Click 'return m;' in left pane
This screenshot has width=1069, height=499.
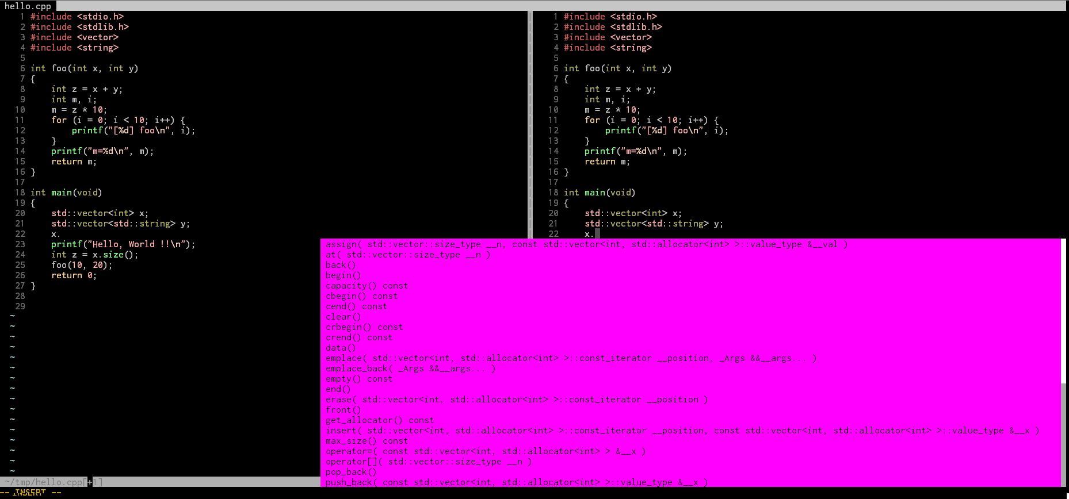coord(74,162)
